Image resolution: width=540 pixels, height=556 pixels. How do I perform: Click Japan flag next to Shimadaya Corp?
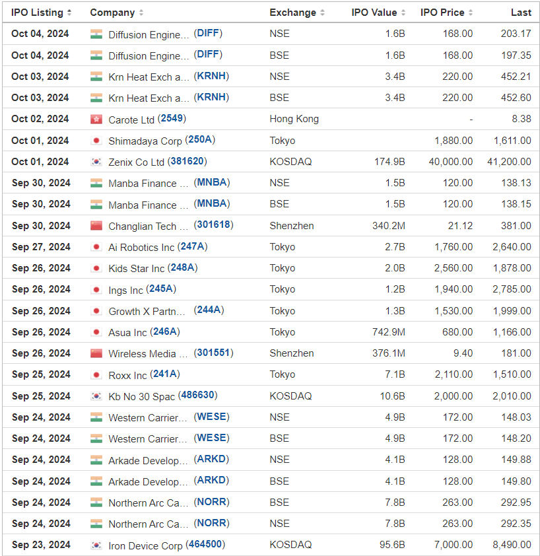(96, 141)
